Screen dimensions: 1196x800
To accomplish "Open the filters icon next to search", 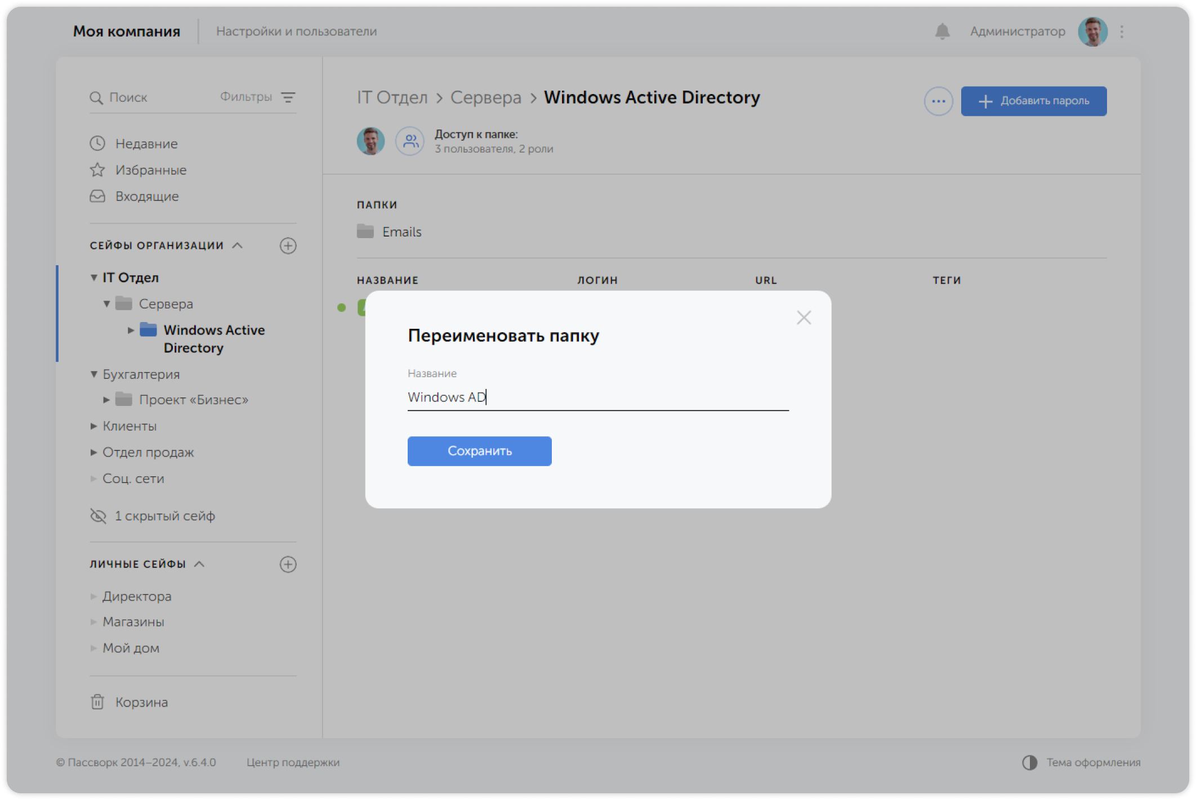I will tap(288, 97).
